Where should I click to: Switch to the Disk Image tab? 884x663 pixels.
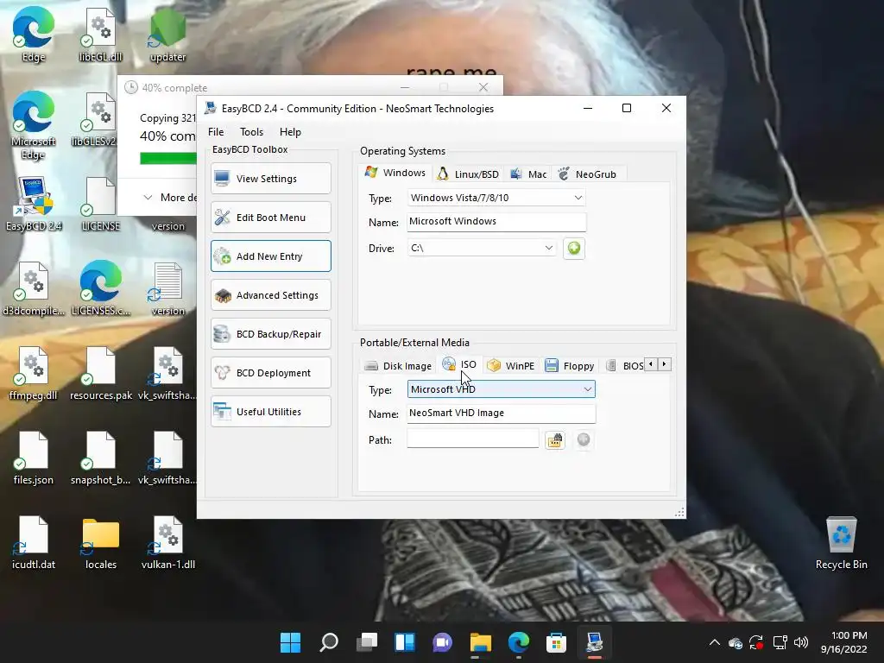click(x=398, y=366)
